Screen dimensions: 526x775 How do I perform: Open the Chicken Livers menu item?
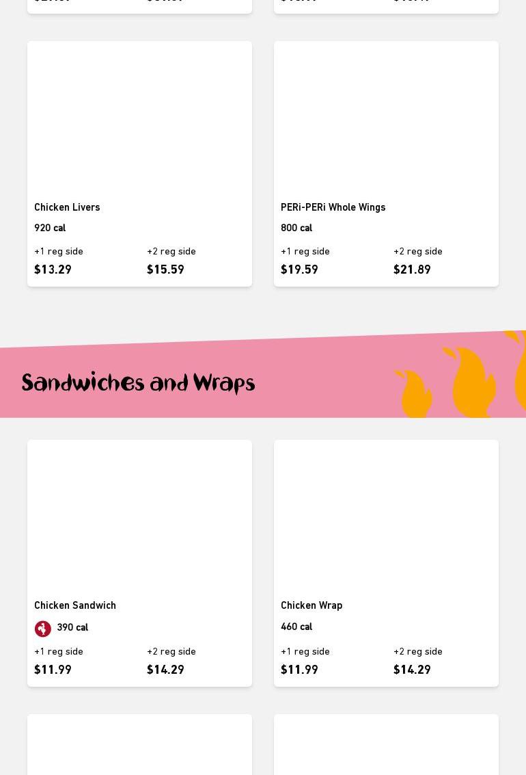pos(139,163)
